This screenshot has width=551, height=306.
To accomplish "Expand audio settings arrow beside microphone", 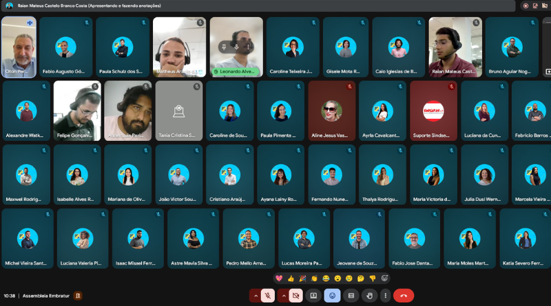I will [256, 296].
